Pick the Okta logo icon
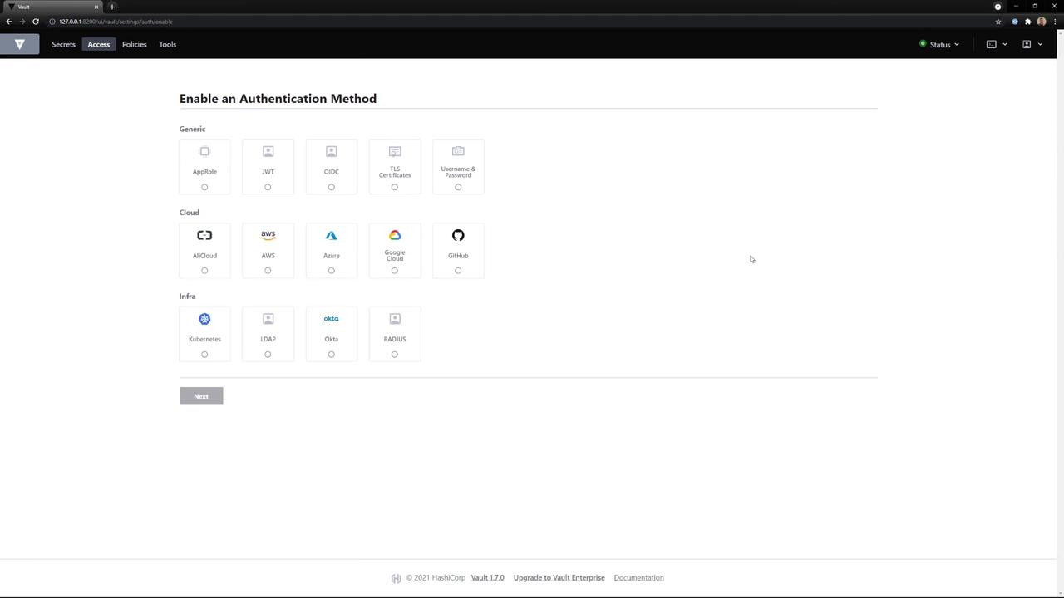Viewport: 1064px width, 598px height. coord(331,319)
